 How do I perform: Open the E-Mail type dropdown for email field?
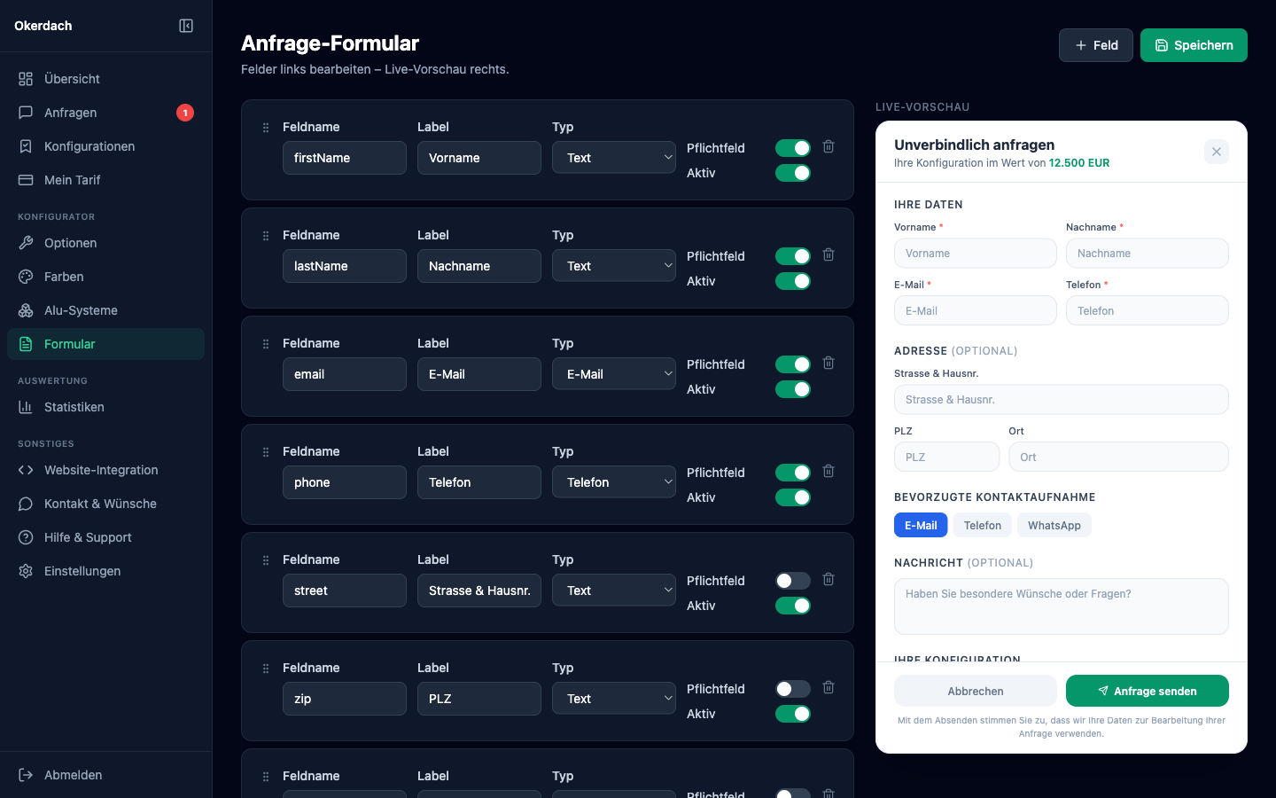(x=614, y=373)
